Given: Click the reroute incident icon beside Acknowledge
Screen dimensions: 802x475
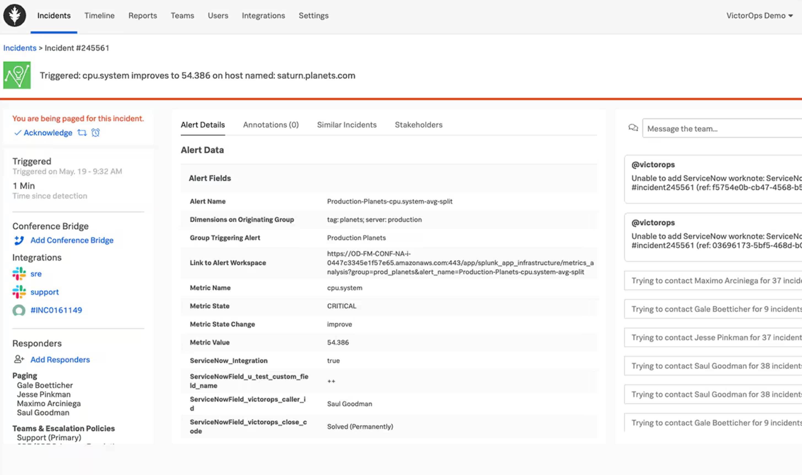Looking at the screenshot, I should pyautogui.click(x=82, y=133).
